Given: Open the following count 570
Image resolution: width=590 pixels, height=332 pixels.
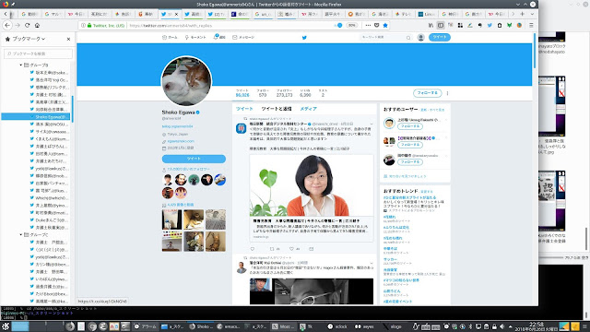Looking at the screenshot, I should pyautogui.click(x=263, y=95).
